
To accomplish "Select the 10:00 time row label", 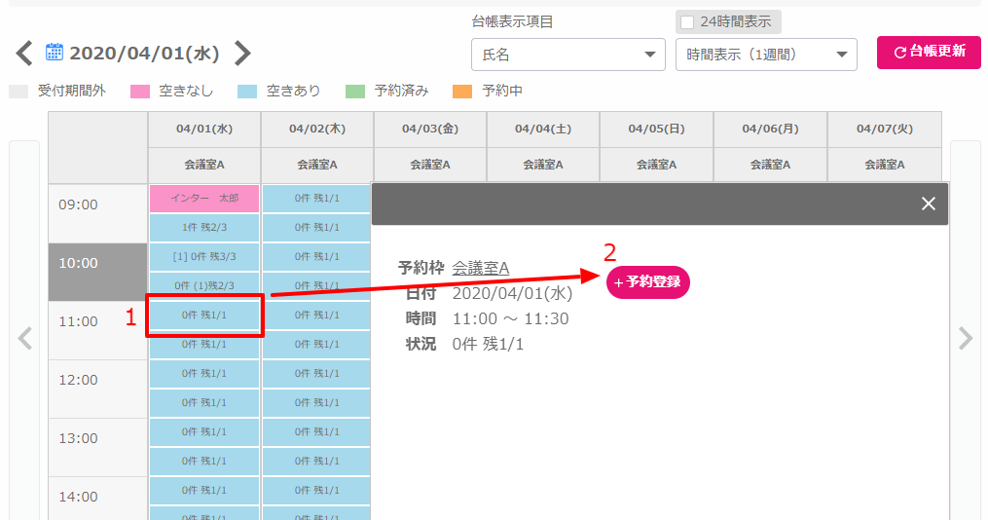I will [97, 263].
